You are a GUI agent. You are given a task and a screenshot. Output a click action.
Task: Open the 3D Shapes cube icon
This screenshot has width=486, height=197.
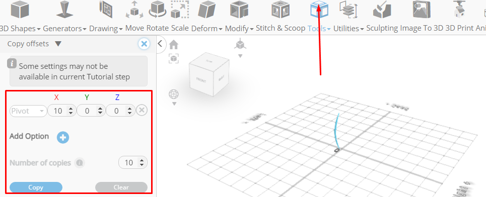coord(20,10)
